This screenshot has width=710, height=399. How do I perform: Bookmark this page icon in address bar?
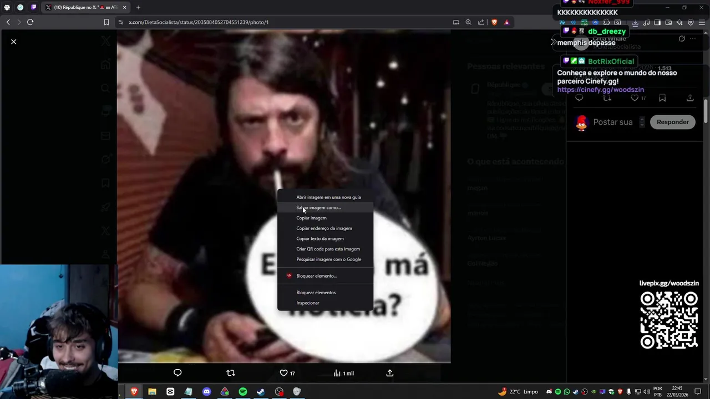click(106, 22)
